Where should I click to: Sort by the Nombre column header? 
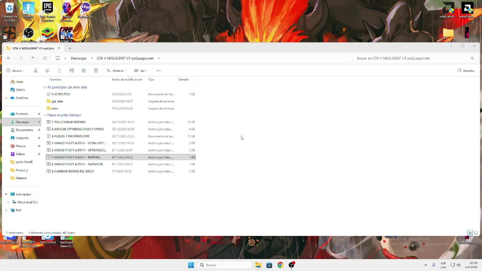pos(55,79)
